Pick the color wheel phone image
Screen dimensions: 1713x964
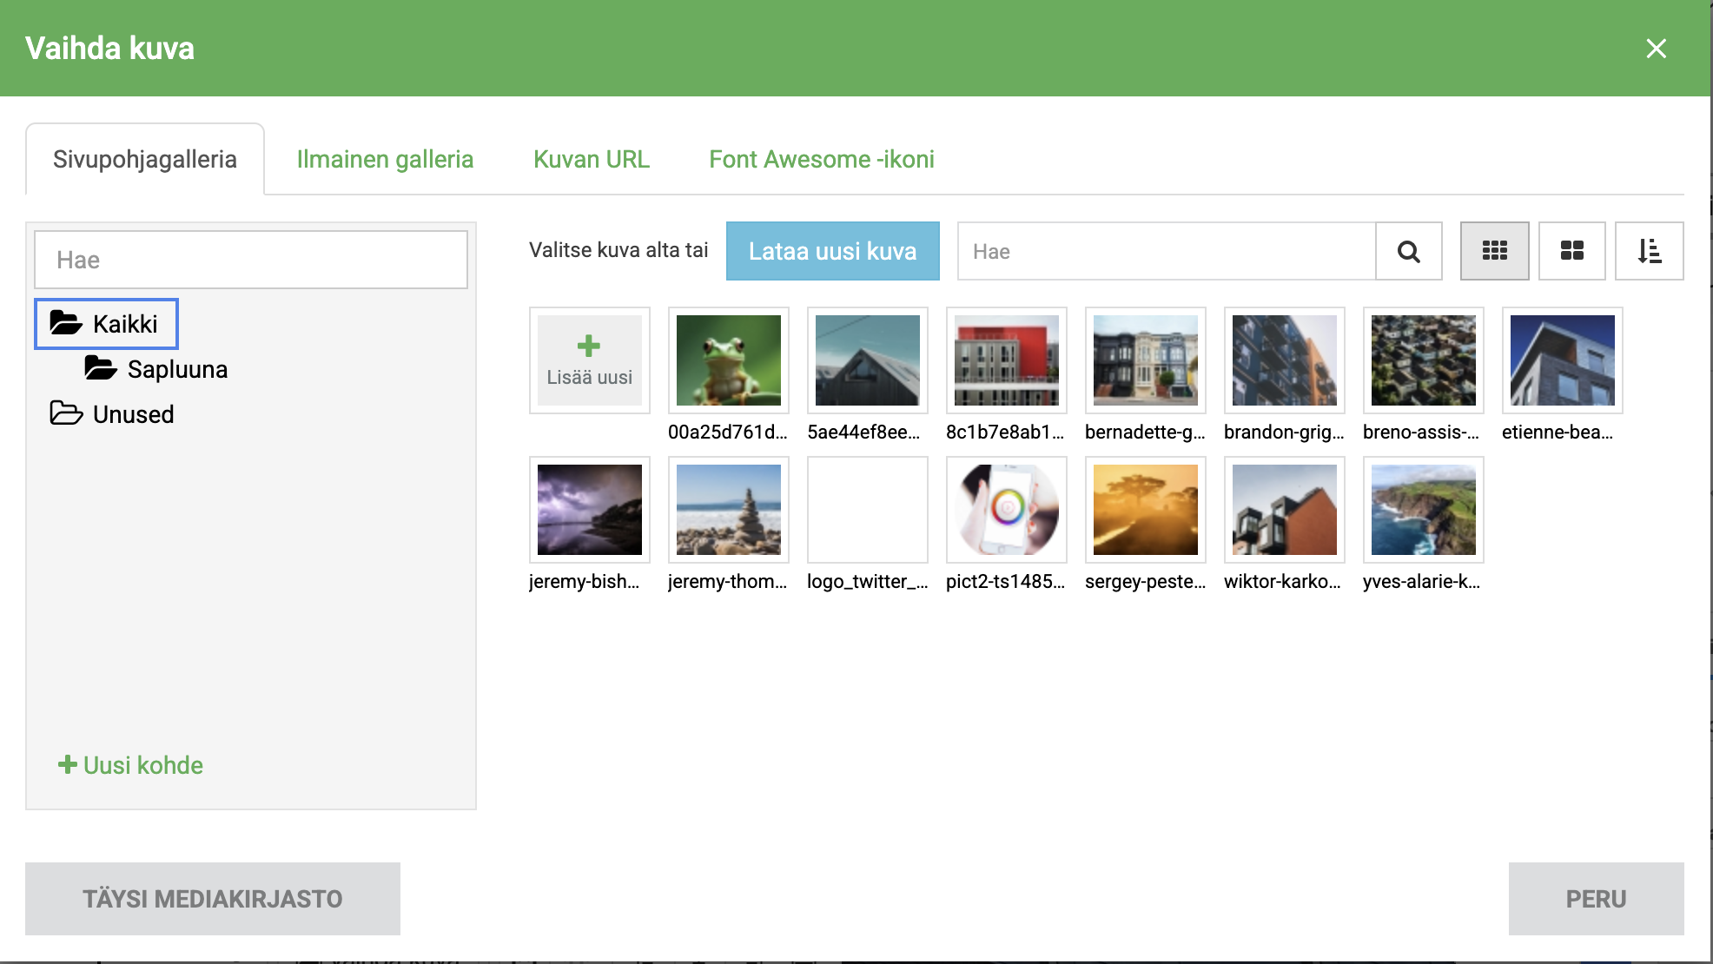(1006, 510)
